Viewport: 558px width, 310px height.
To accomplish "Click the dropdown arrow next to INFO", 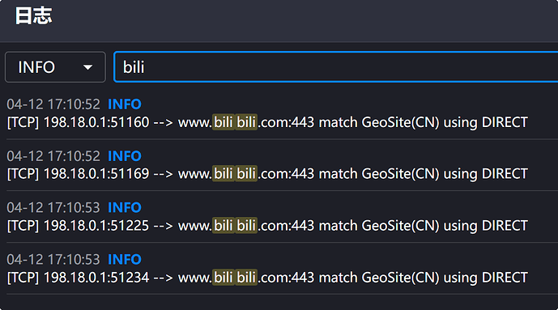I will pos(87,67).
